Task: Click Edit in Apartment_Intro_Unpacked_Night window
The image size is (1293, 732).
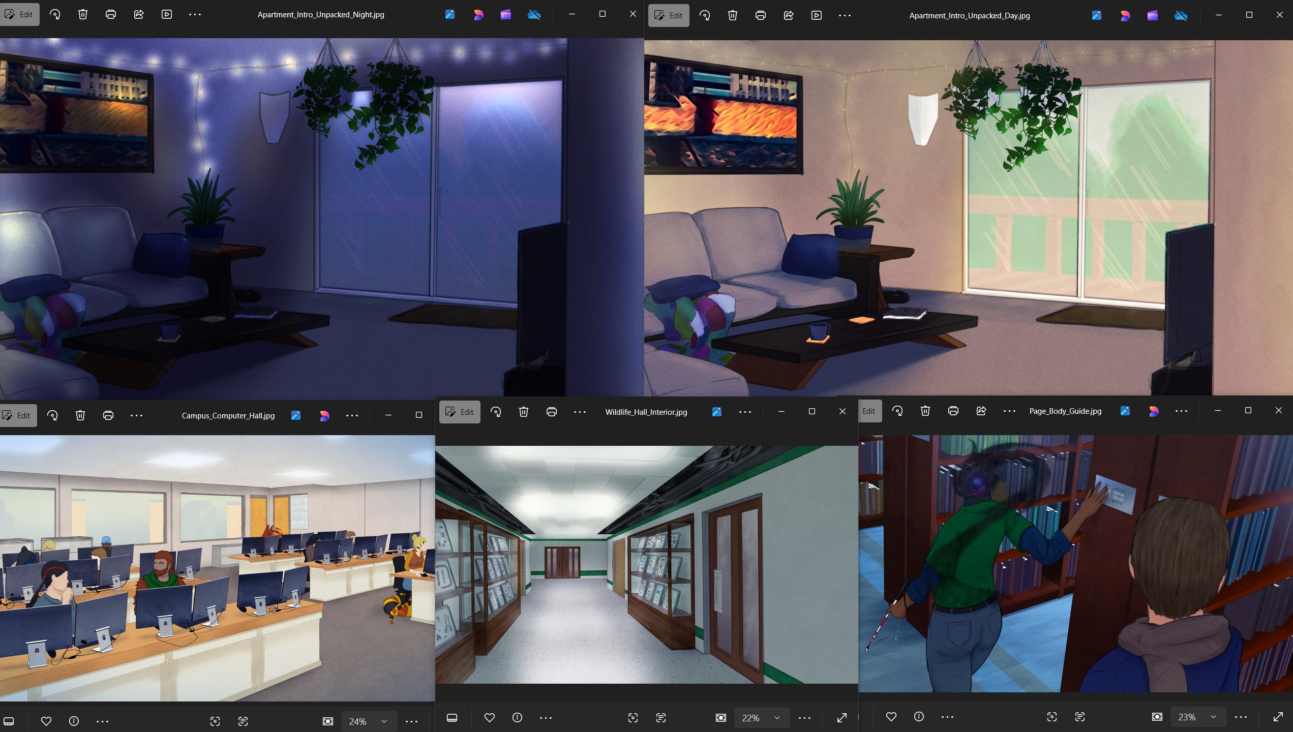Action: point(19,14)
